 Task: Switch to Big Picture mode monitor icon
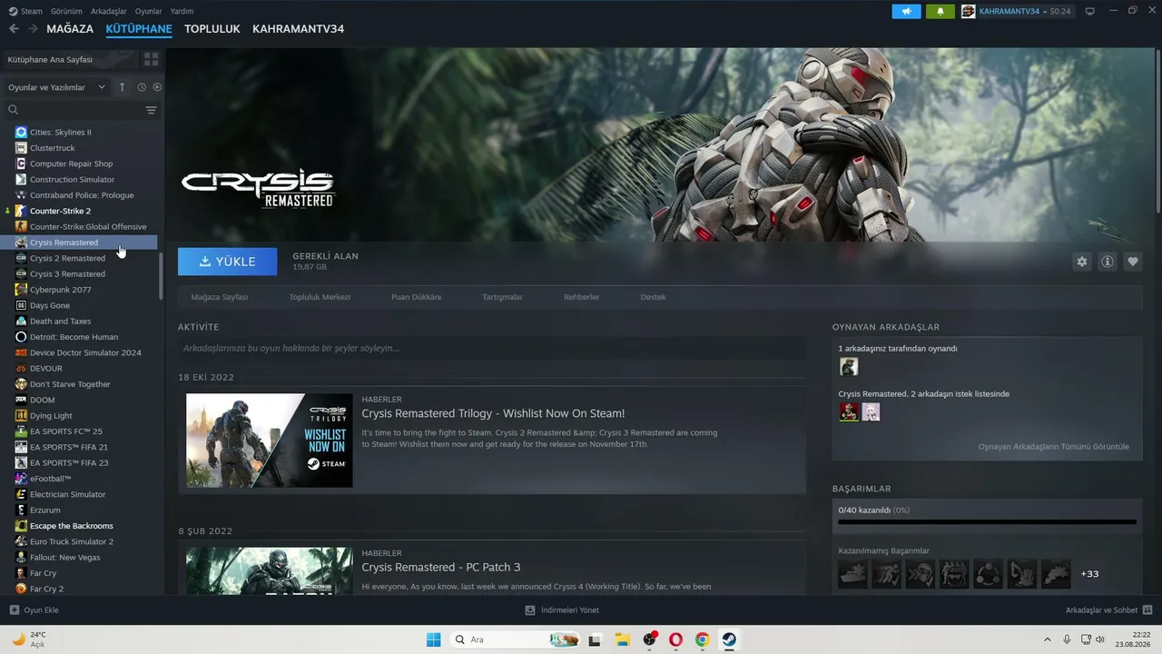[1090, 11]
